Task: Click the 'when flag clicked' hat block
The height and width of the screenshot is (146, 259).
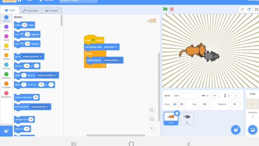Action: 94,40
